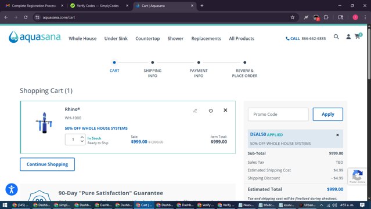Open the site search magnifier icon
This screenshot has width=371, height=209.
pos(336,36)
